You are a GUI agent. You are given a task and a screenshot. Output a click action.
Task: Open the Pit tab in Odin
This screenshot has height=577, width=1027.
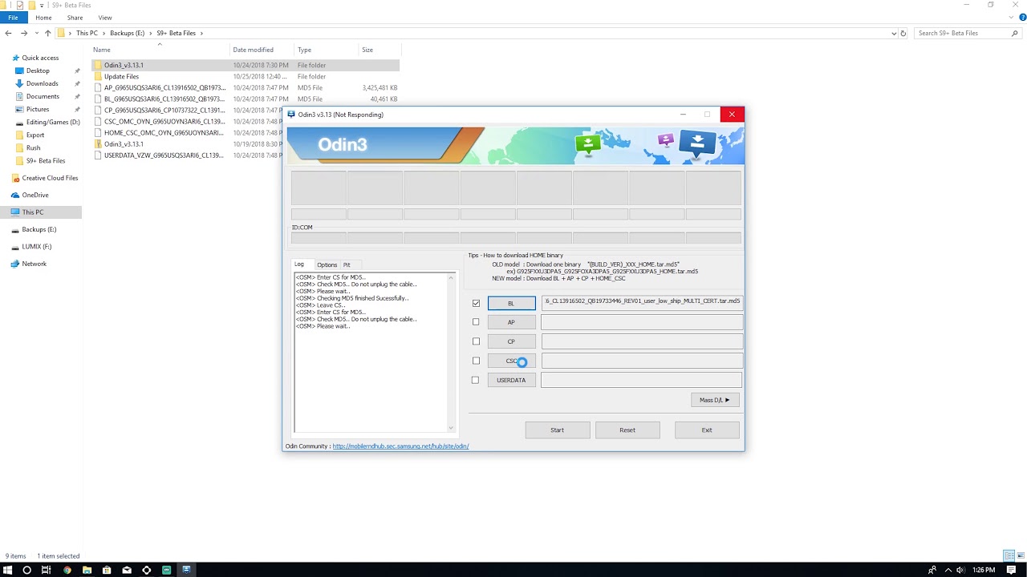347,264
